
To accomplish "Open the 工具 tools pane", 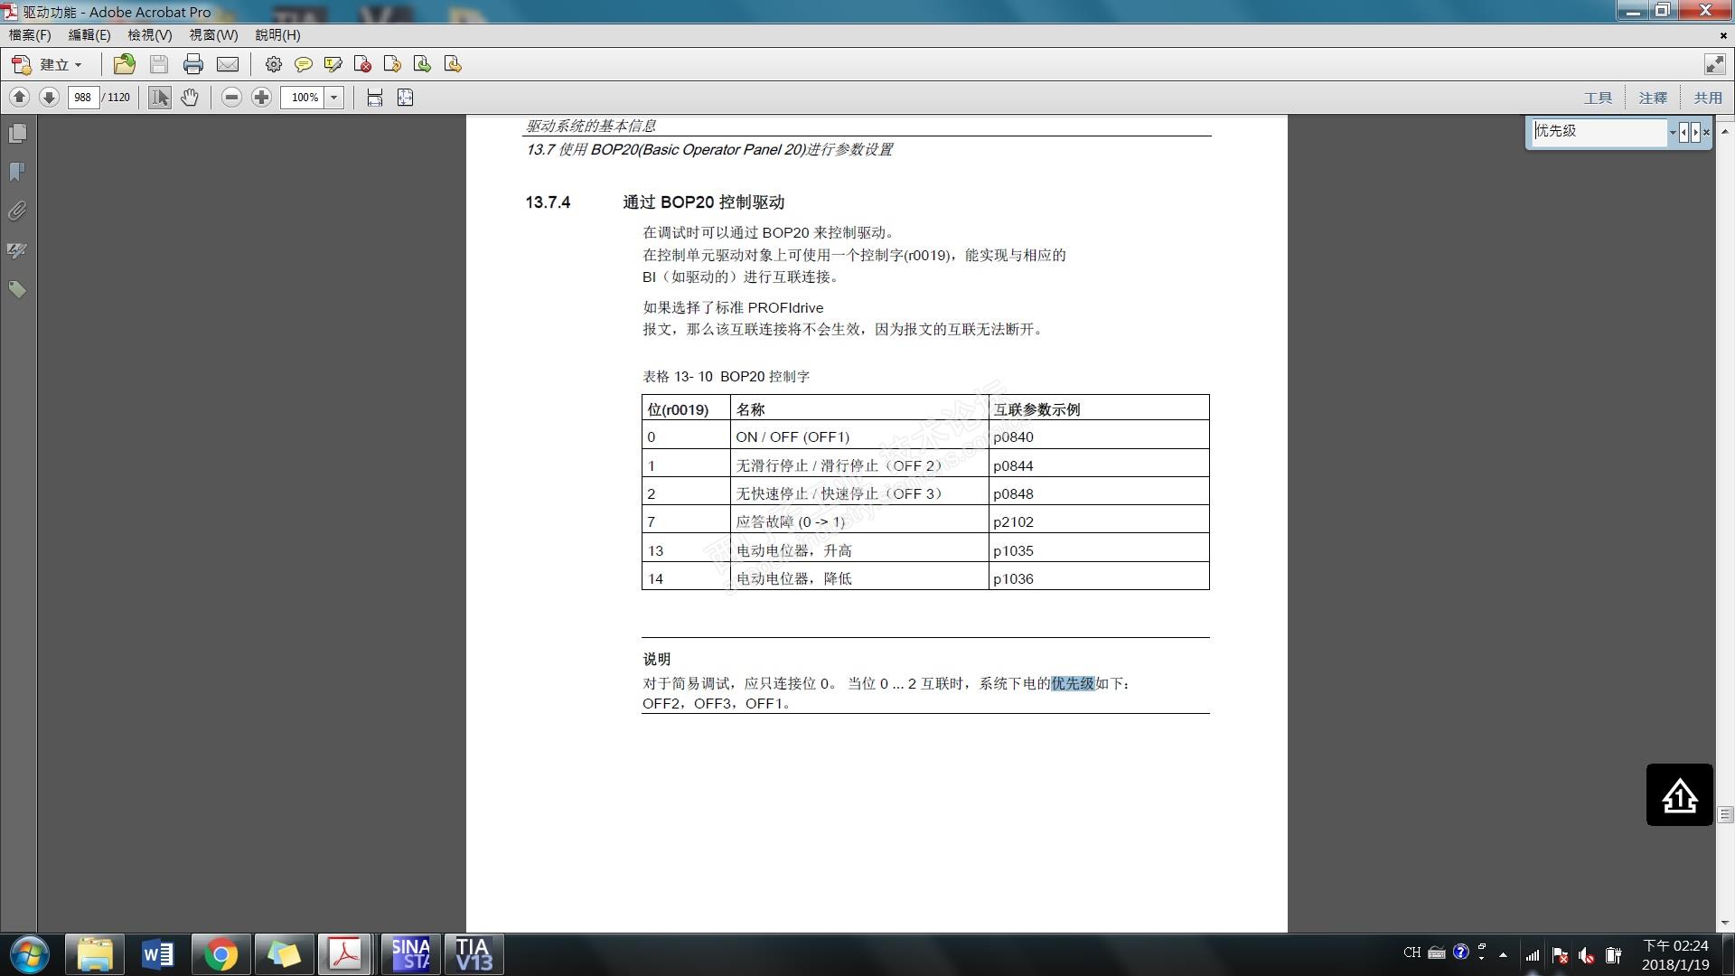I will [x=1597, y=98].
